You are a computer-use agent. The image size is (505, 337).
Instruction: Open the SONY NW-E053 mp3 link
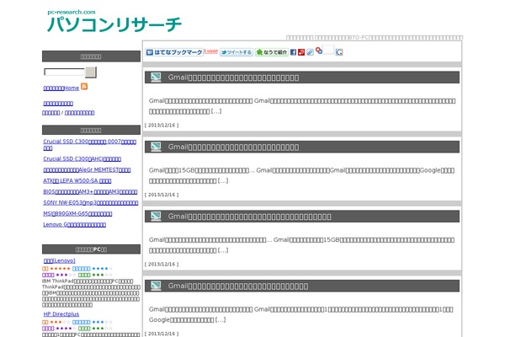pos(91,203)
